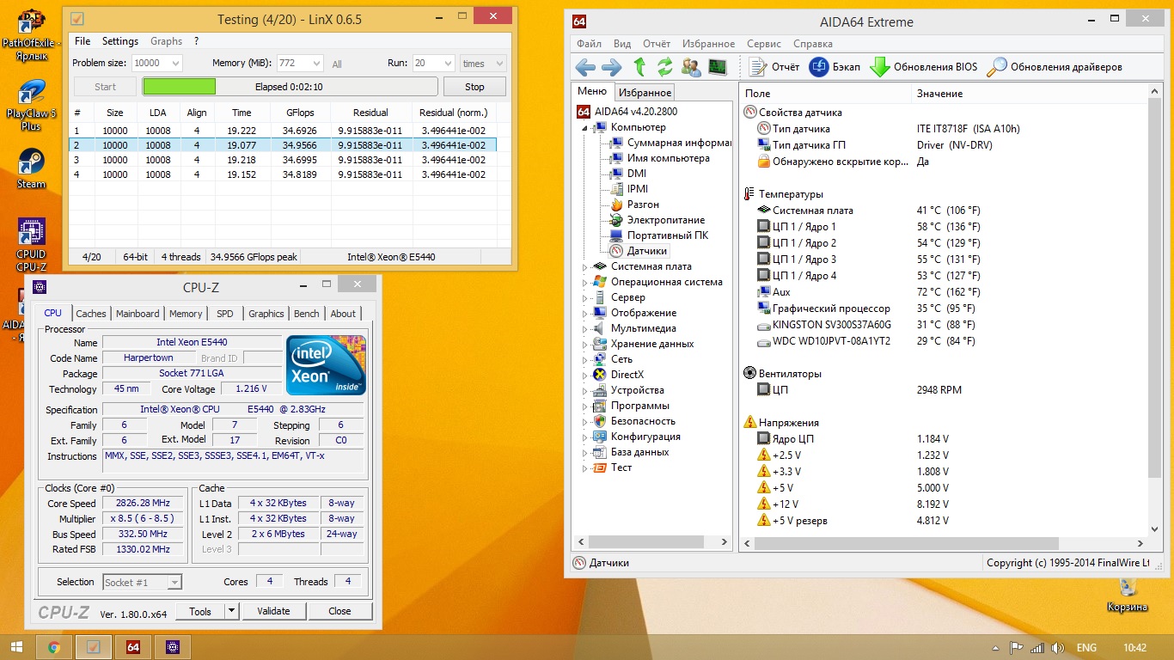Click the Close button in CPU-Z
The image size is (1174, 660).
pyautogui.click(x=339, y=611)
